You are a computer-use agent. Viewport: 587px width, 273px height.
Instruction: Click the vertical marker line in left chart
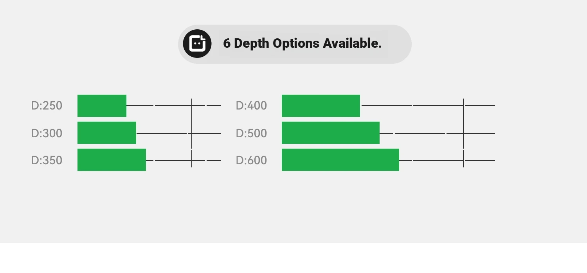192,133
